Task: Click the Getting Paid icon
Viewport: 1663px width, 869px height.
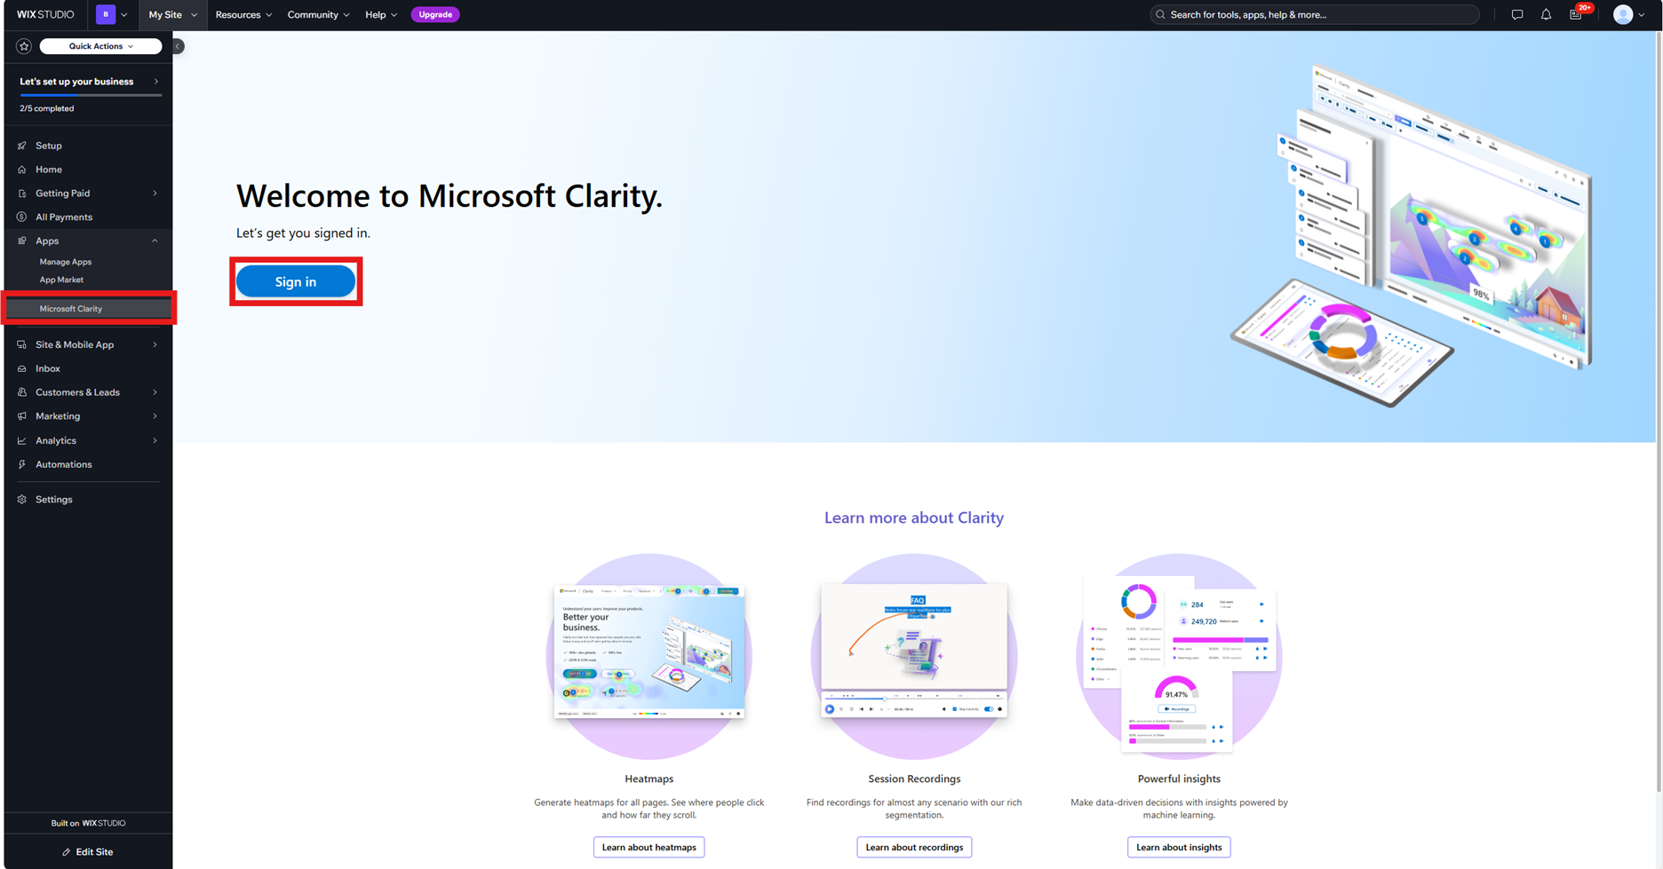Action: (x=22, y=194)
